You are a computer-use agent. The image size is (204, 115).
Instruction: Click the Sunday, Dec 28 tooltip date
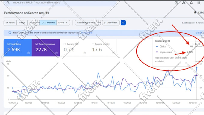point(163,41)
